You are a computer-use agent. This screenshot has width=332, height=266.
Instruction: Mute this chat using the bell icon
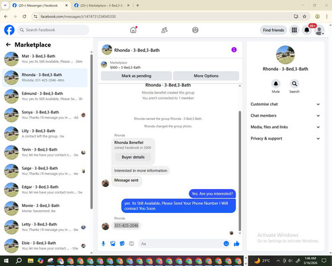(x=276, y=84)
